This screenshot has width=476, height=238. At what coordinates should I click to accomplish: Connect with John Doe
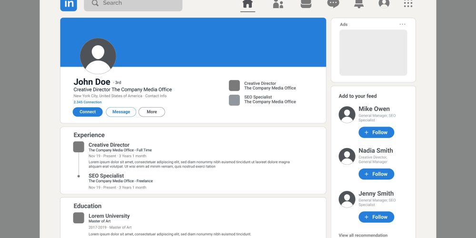point(88,112)
